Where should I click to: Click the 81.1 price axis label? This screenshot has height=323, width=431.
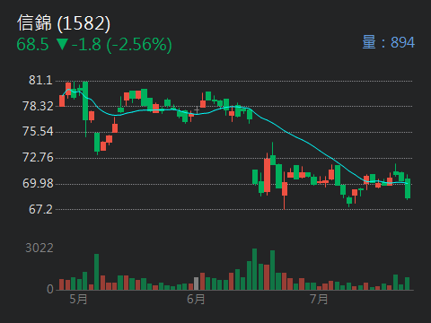coord(40,80)
